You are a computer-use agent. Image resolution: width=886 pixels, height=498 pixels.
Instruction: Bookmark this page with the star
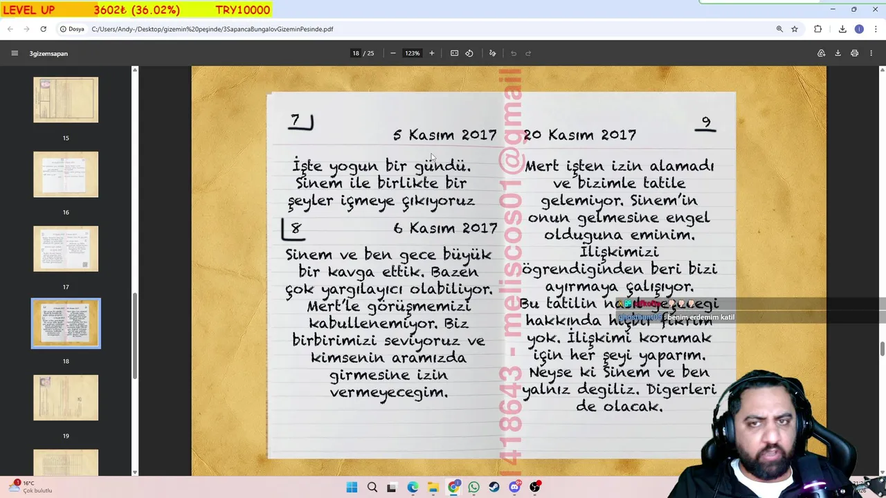(x=795, y=29)
